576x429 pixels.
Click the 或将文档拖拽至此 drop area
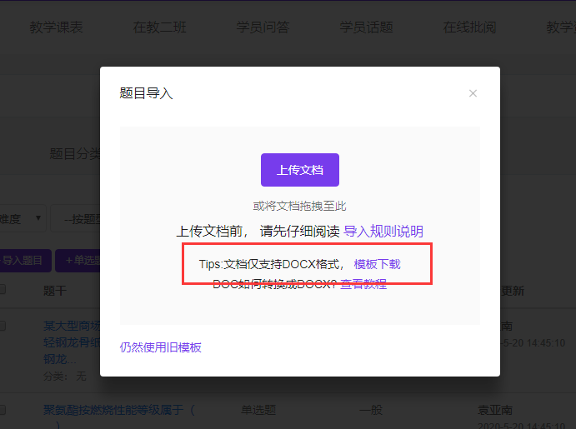(x=299, y=206)
